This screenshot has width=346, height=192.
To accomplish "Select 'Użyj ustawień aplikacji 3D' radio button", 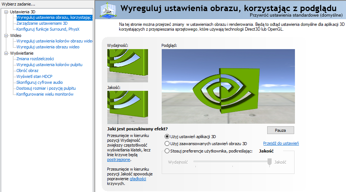I will (x=167, y=137).
